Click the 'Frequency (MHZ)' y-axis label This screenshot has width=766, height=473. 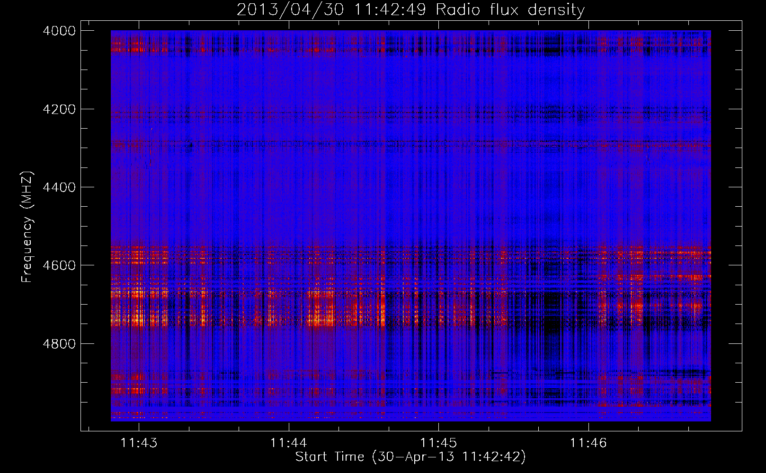point(27,227)
